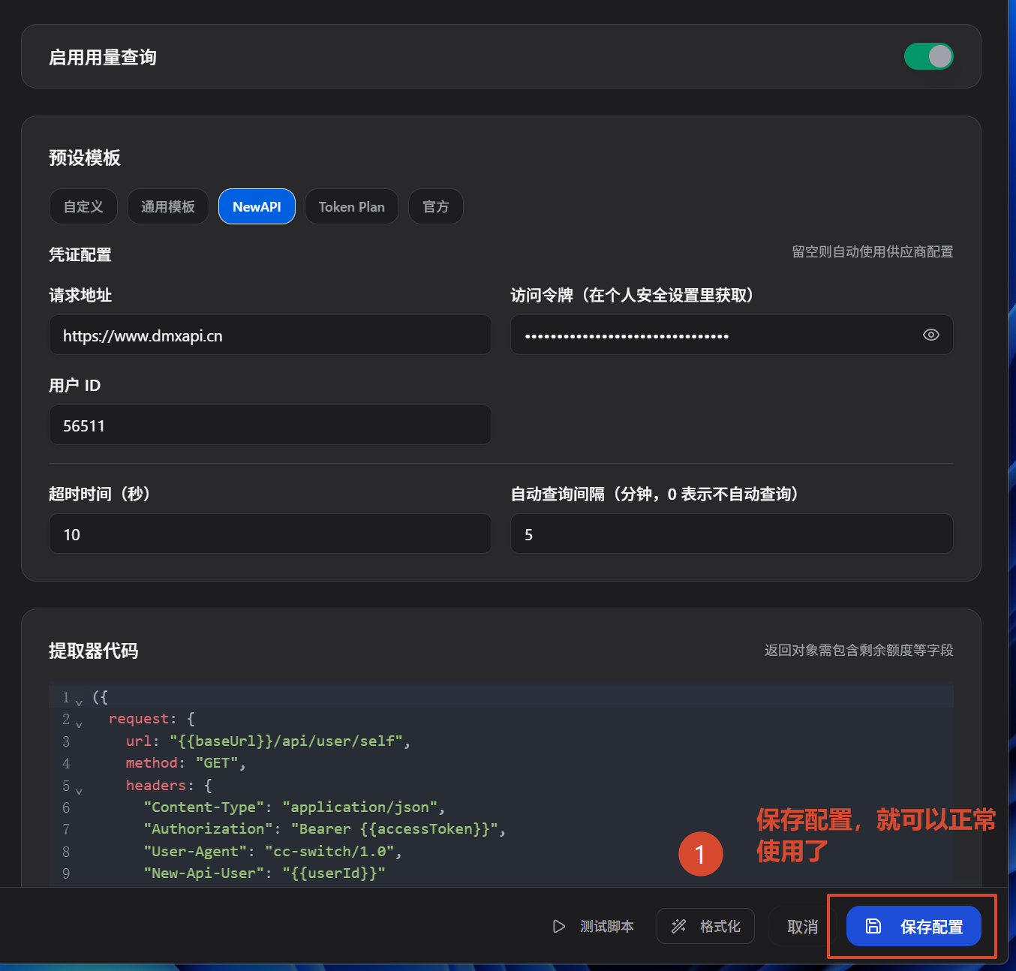Click the 返回对象需包含剩余额度等字段 hint text
1016x971 pixels.
tap(858, 650)
